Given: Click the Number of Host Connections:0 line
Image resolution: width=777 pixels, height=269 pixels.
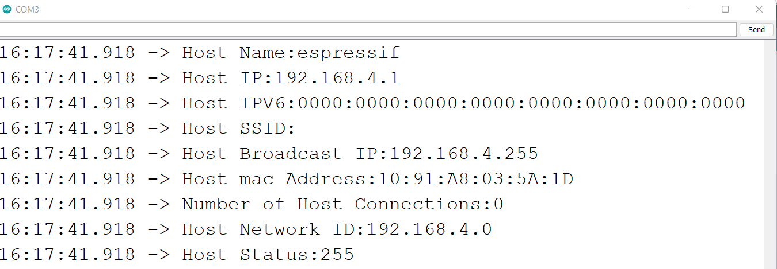Looking at the screenshot, I should [x=252, y=204].
